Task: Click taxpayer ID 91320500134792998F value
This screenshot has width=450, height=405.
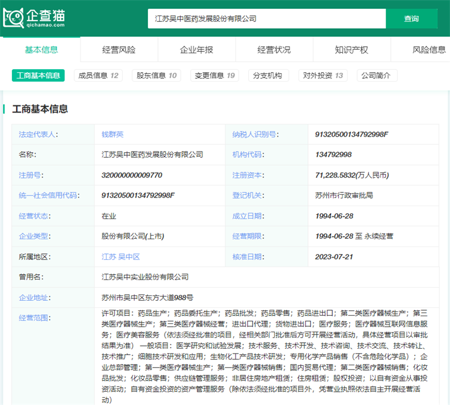Action: (352, 134)
